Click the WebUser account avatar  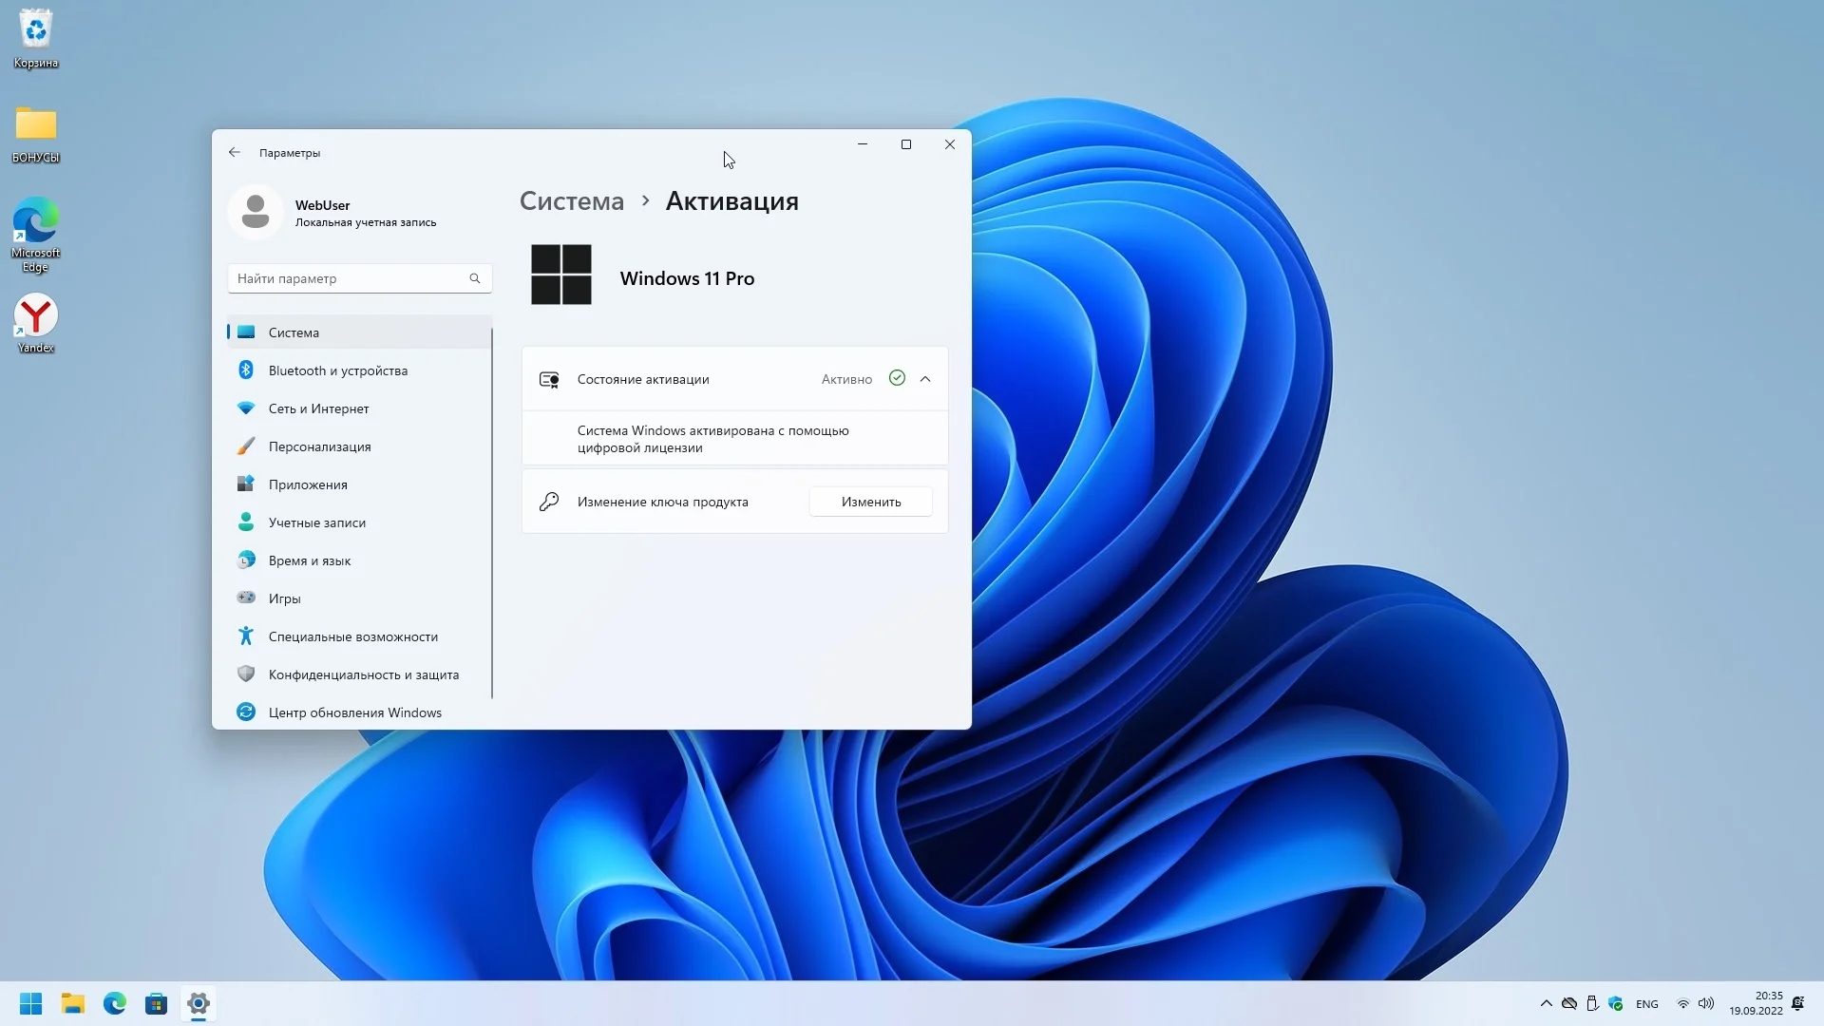tap(256, 212)
